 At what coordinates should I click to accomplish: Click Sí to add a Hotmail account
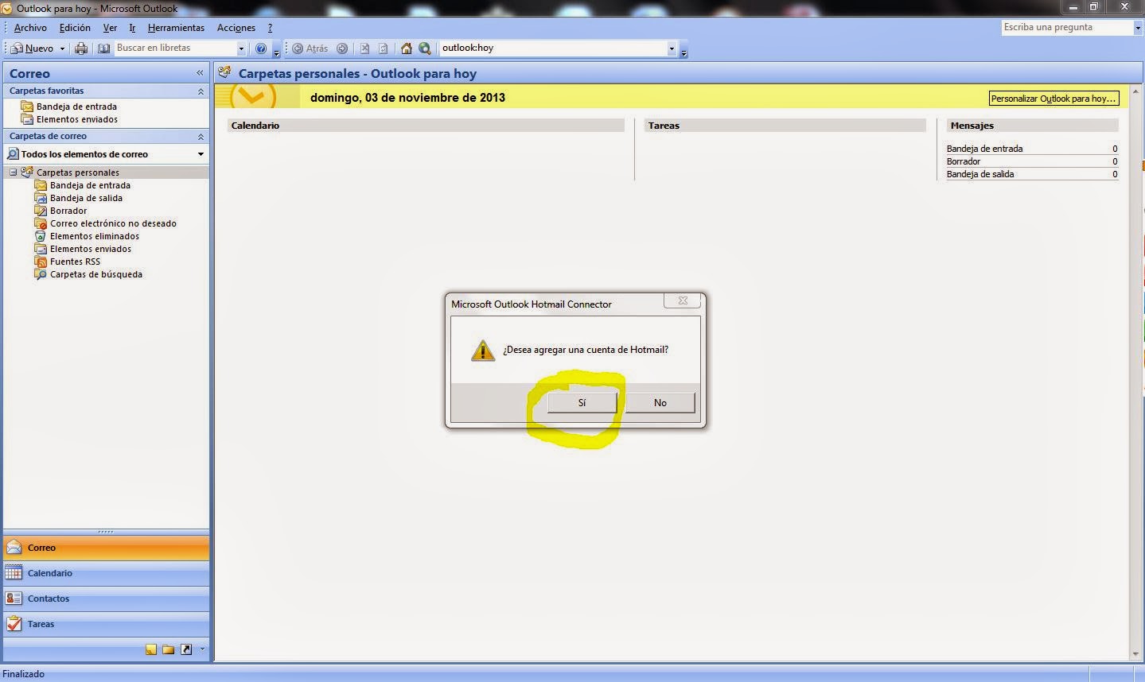click(581, 402)
